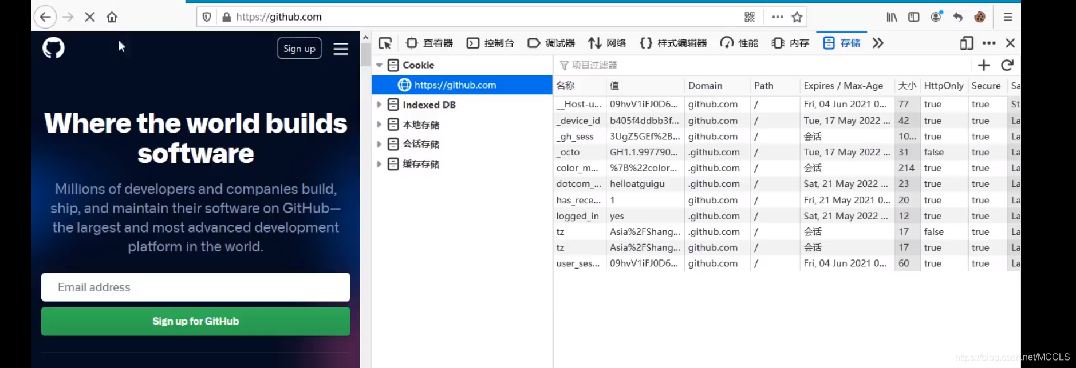Open the browser home page
Screen dimensions: 1076x368
pos(112,17)
